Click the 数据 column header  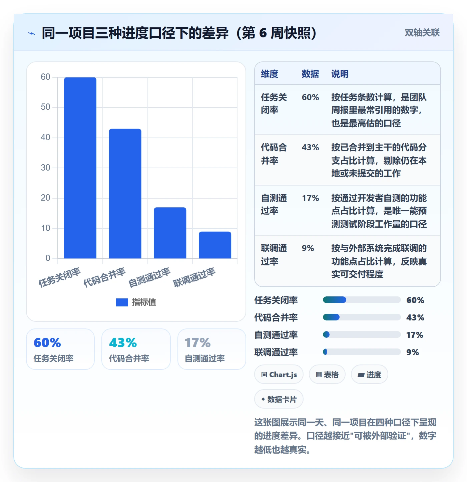(310, 74)
